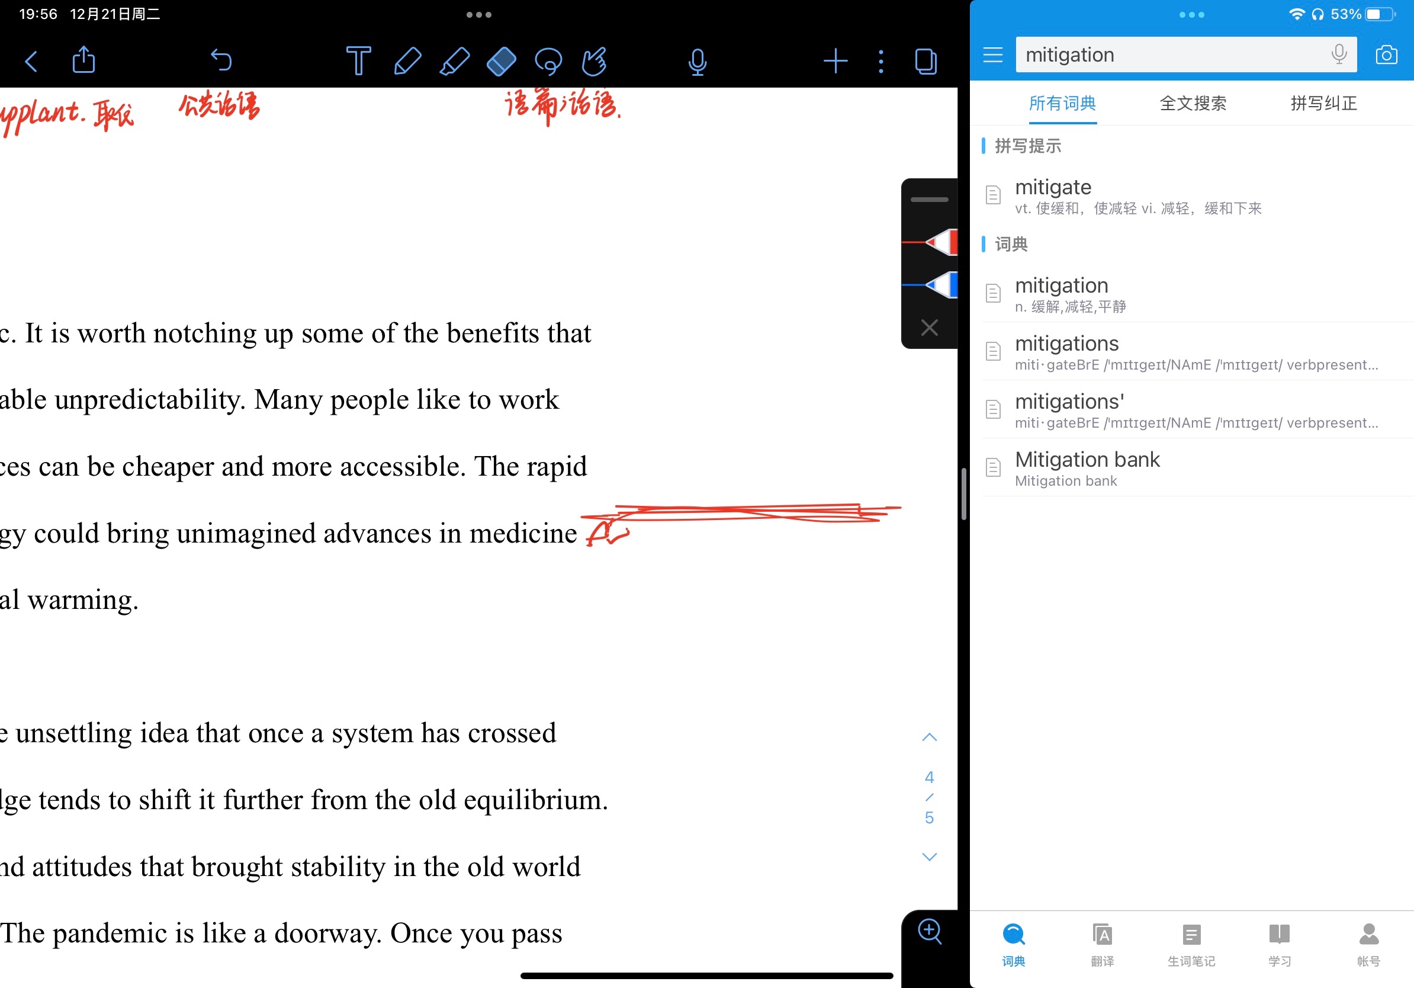
Task: Select the Eraser tool
Action: click(x=502, y=61)
